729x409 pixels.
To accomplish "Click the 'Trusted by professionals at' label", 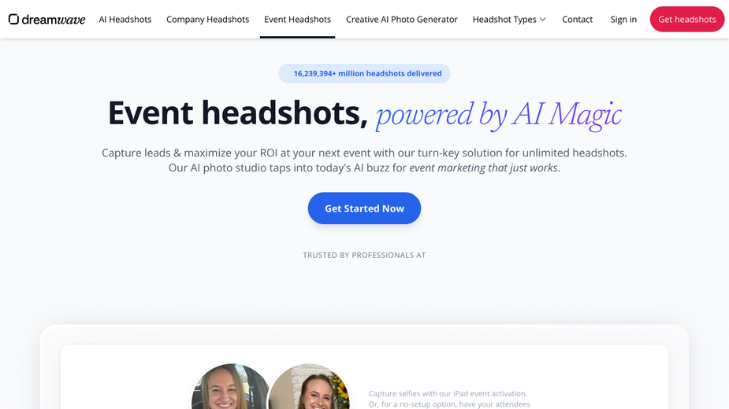I will pos(364,255).
